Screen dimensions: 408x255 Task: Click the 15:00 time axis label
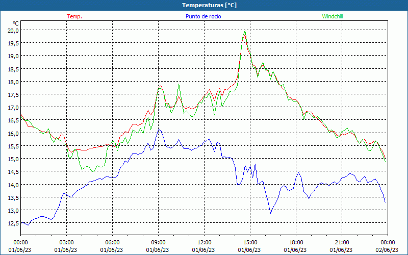(250, 243)
